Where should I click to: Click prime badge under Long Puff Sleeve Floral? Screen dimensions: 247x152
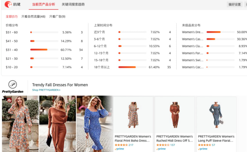pos(203,149)
